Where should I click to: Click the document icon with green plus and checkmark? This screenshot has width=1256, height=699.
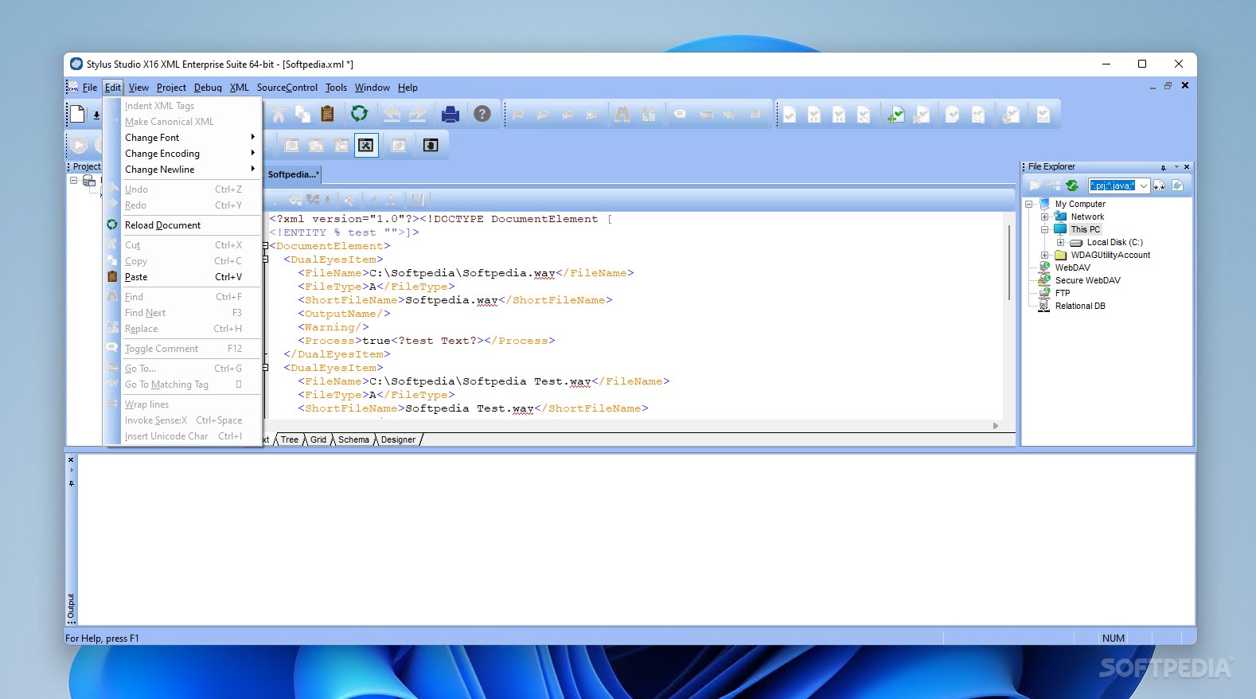896,115
